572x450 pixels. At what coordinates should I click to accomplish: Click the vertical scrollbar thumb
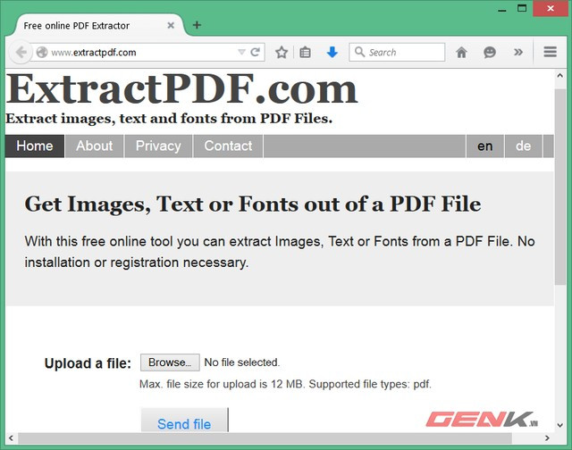pyautogui.click(x=560, y=187)
